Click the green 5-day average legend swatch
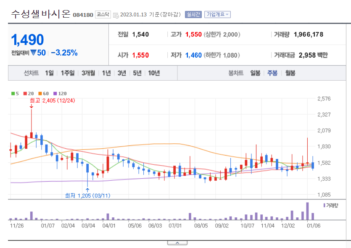351x248 pixels. [13, 94]
